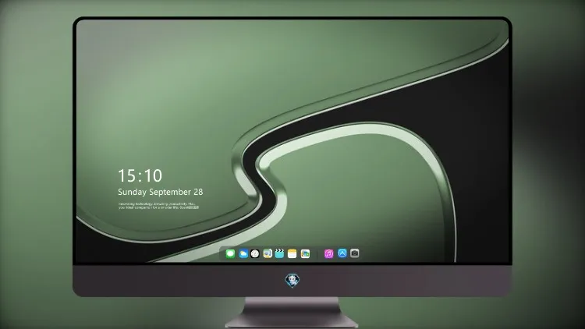Screen dimensions: 585x329
Task: Click the mascot logo on monitor chin
Action: click(292, 281)
